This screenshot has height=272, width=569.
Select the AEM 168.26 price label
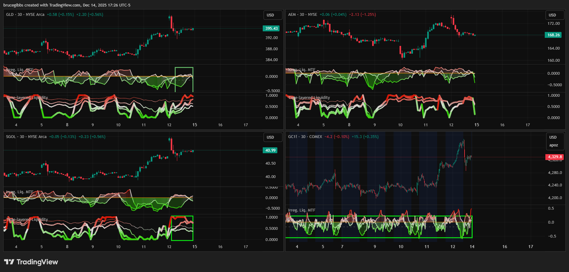coord(553,35)
